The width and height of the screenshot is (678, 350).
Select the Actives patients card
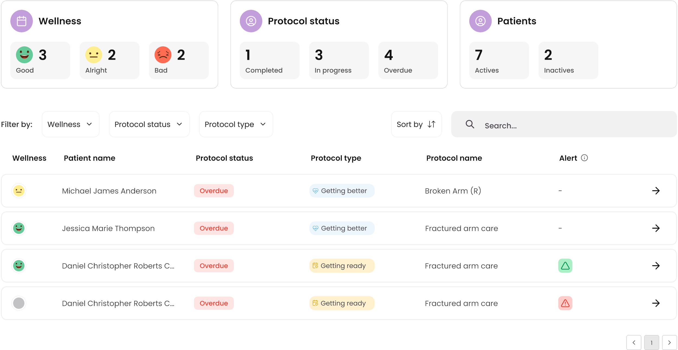pyautogui.click(x=499, y=60)
